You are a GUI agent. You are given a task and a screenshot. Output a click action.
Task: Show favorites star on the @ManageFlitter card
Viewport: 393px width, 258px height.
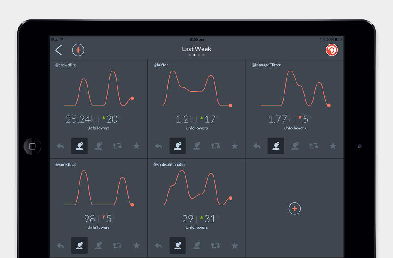point(333,146)
